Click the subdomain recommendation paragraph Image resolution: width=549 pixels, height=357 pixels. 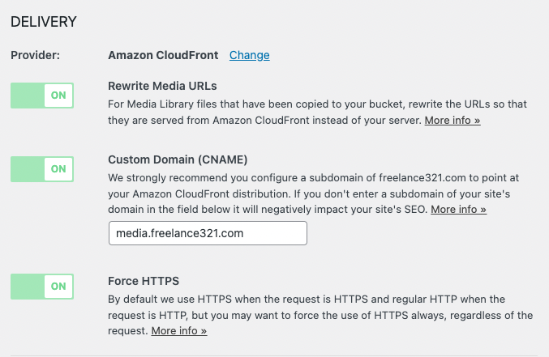[x=313, y=193]
